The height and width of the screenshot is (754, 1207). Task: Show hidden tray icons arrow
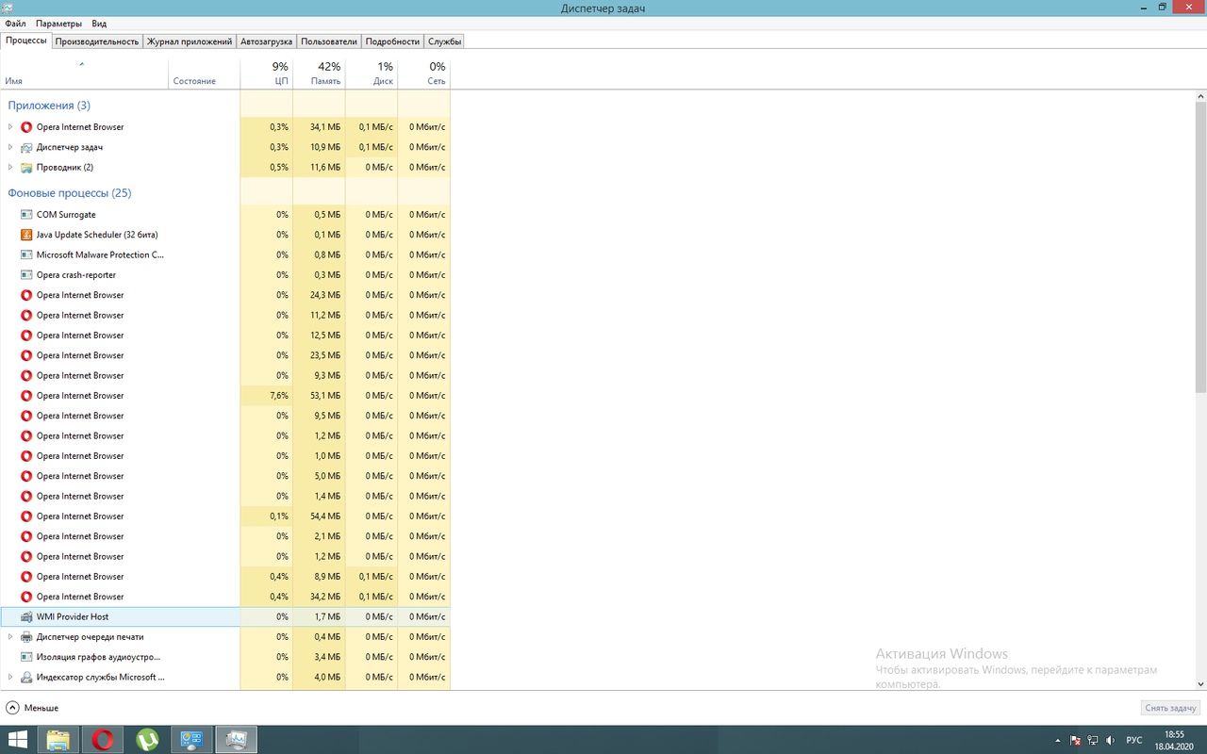tap(1058, 741)
